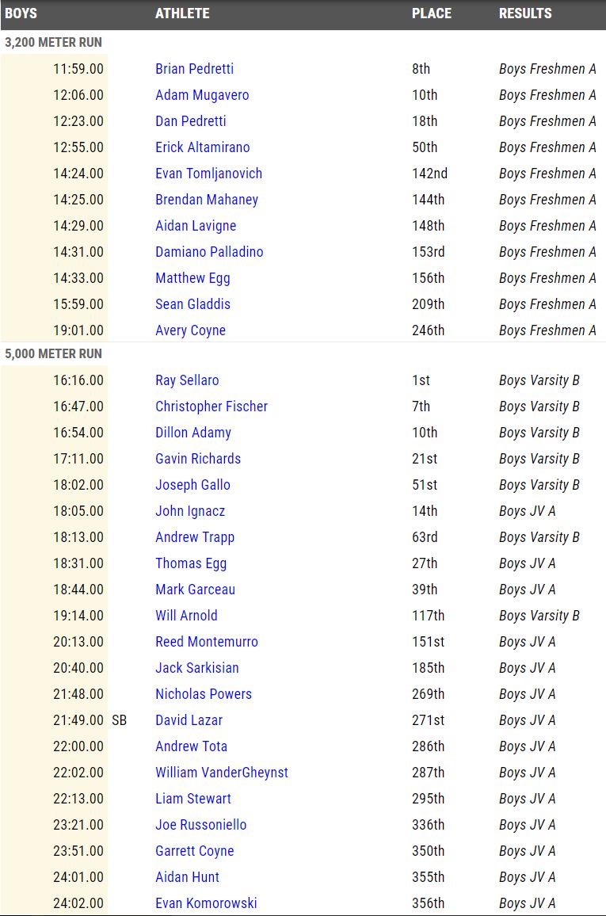Click William VanderGheynst athlete name

222,773
